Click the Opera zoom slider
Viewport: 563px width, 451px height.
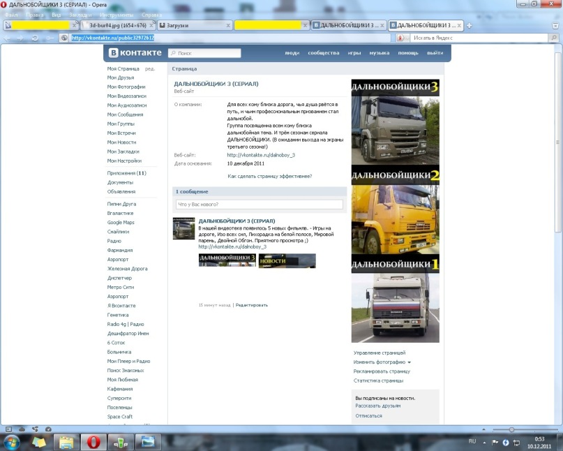tap(511, 429)
